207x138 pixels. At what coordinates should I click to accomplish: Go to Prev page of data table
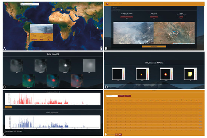pyautogui.click(x=116, y=135)
